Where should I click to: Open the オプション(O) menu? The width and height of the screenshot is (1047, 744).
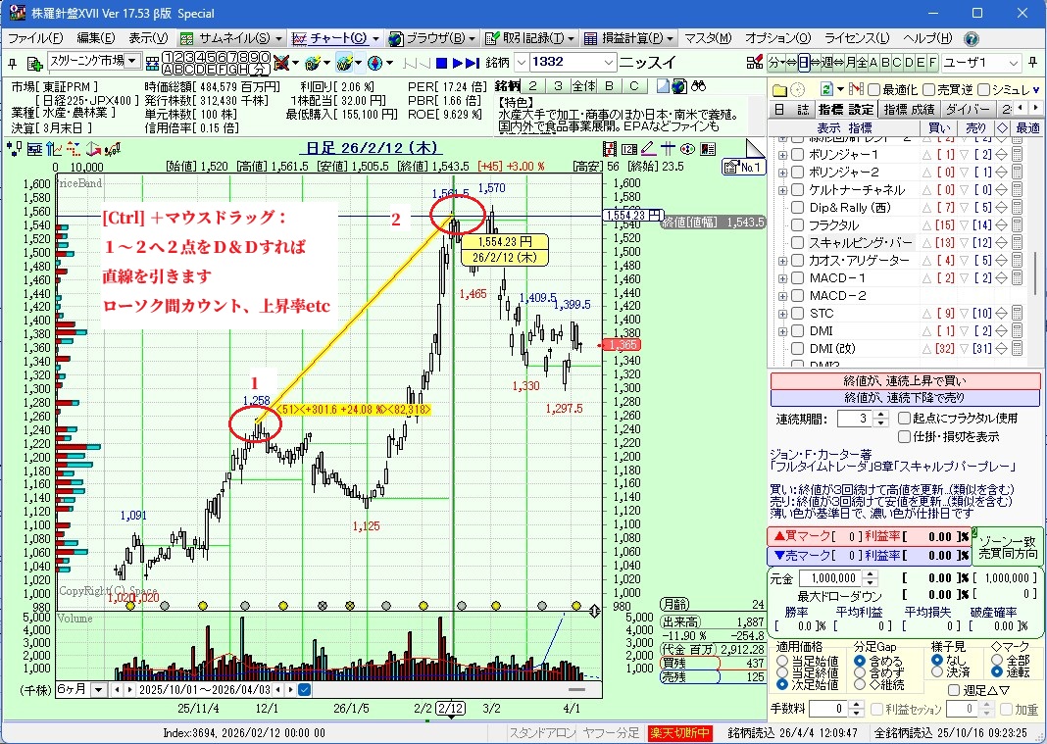(x=777, y=38)
